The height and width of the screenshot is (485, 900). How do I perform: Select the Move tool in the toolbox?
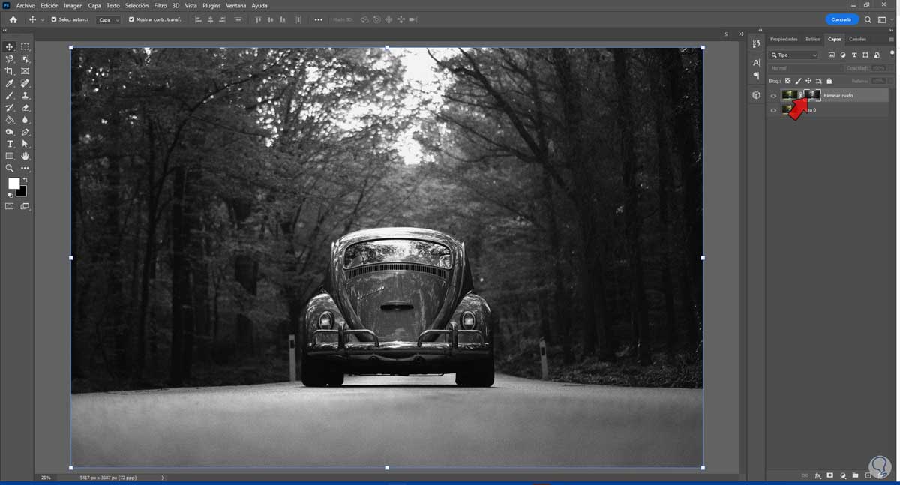10,46
